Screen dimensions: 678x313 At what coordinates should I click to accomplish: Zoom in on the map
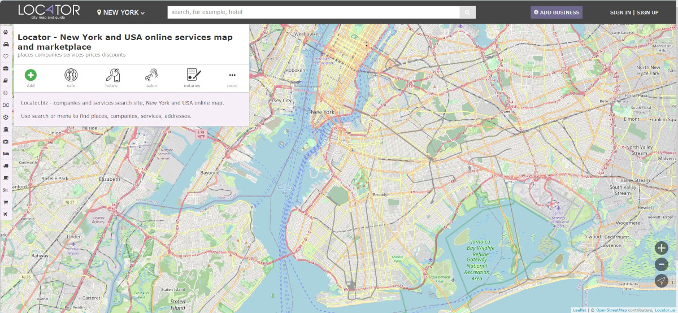click(x=661, y=247)
